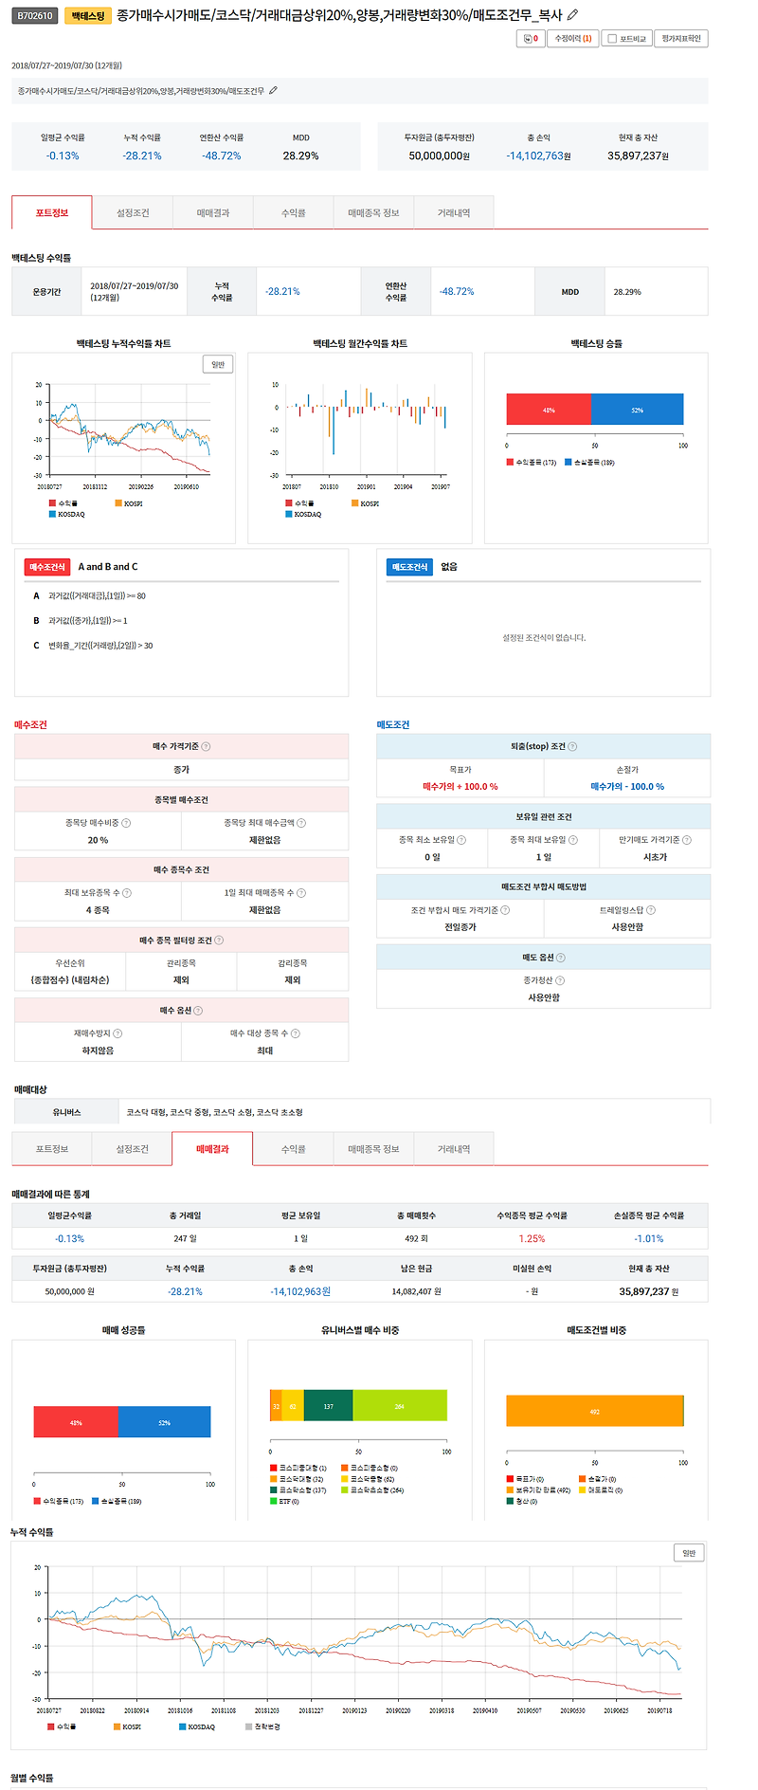
Task: Toggle 코스닥초소형 (264) legend item
Action: click(372, 1490)
